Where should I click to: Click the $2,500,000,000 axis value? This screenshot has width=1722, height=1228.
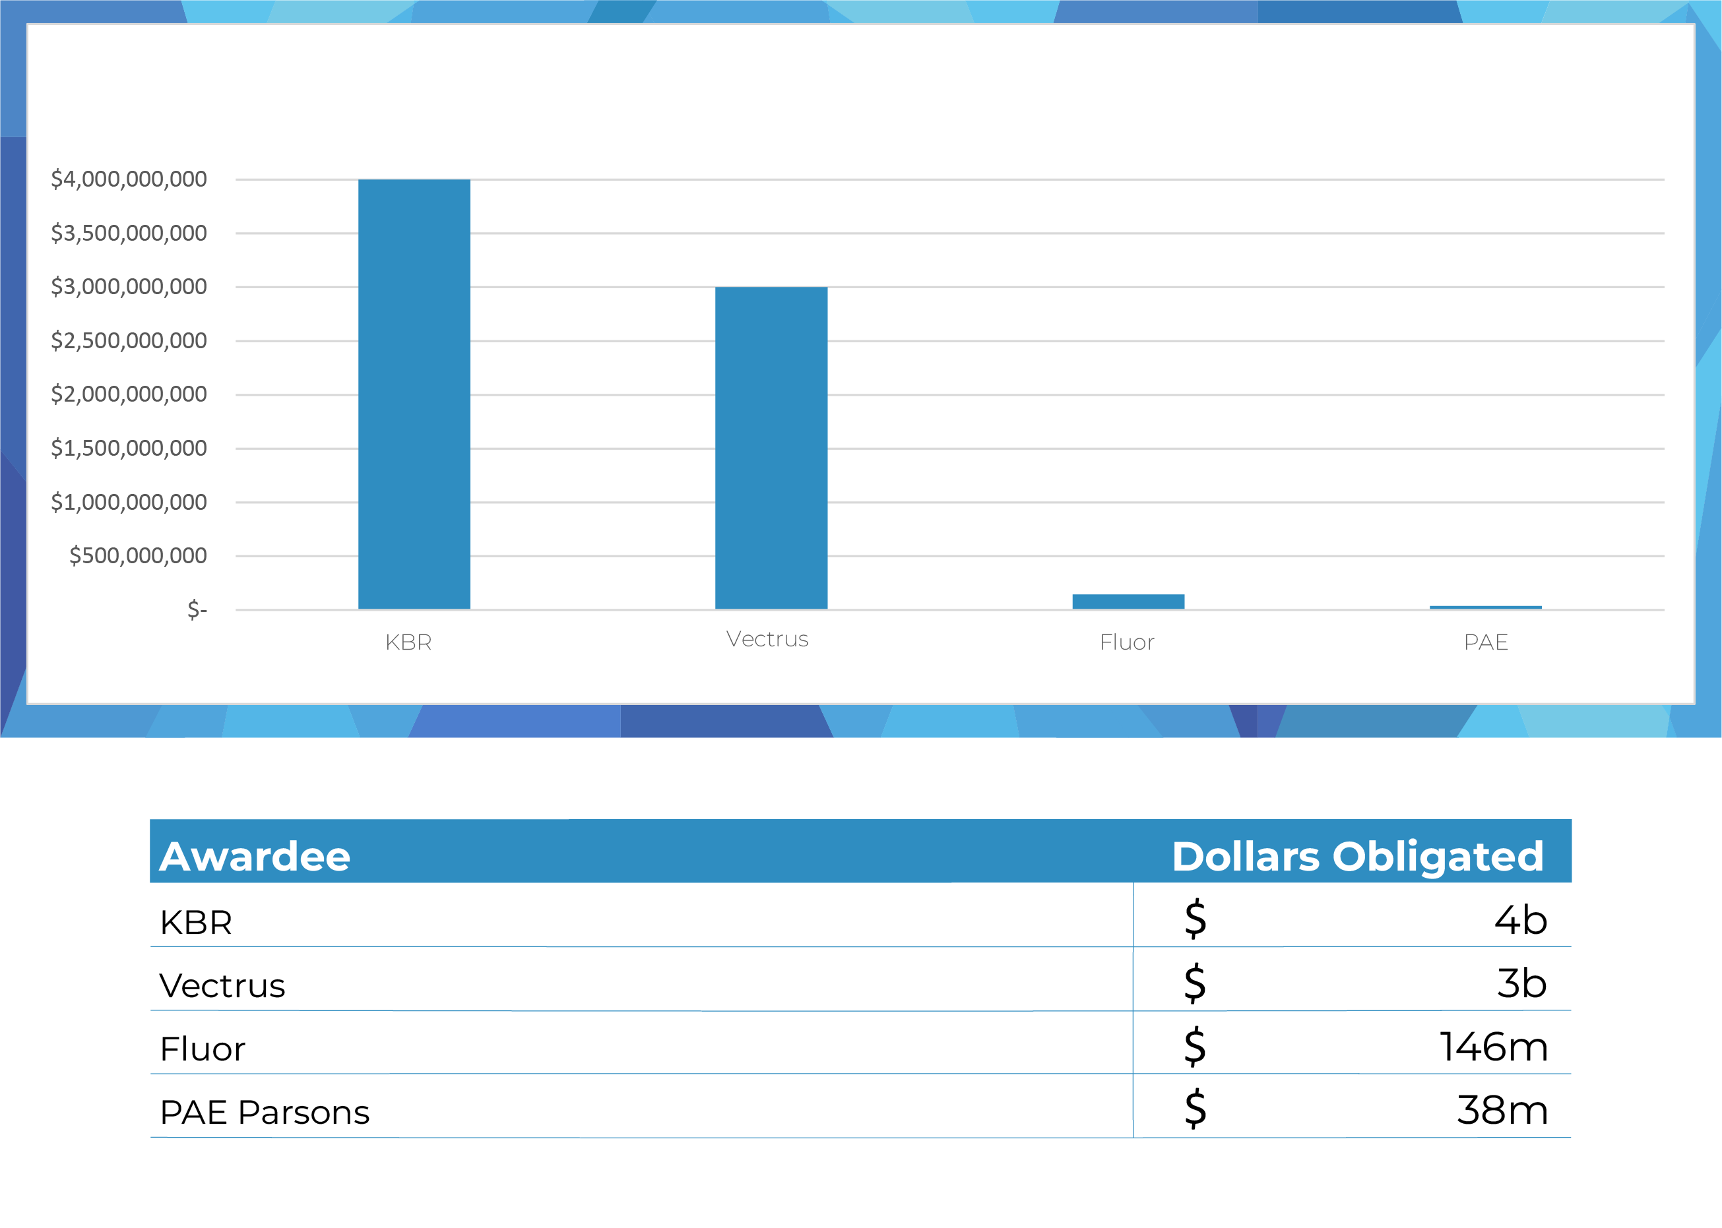(x=129, y=340)
